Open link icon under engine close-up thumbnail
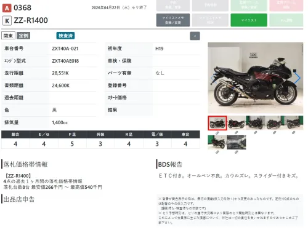Image resolution: width=308 pixels, height=238 pixels. tap(237, 152)
